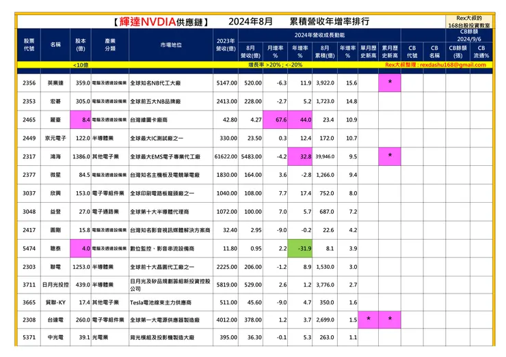Select company name 日月光投控
Screen dimensions: 506x357
coord(55,285)
